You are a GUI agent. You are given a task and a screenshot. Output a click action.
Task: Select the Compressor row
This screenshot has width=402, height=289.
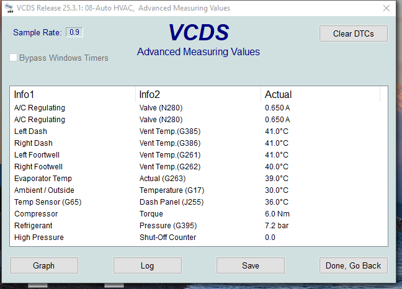(199, 214)
